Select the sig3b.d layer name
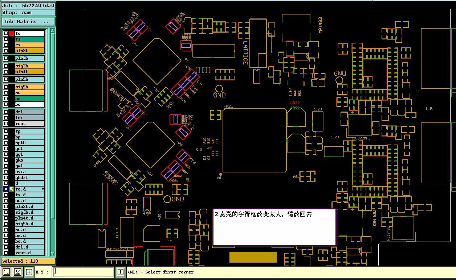This screenshot has width=456, height=280. 29,212
